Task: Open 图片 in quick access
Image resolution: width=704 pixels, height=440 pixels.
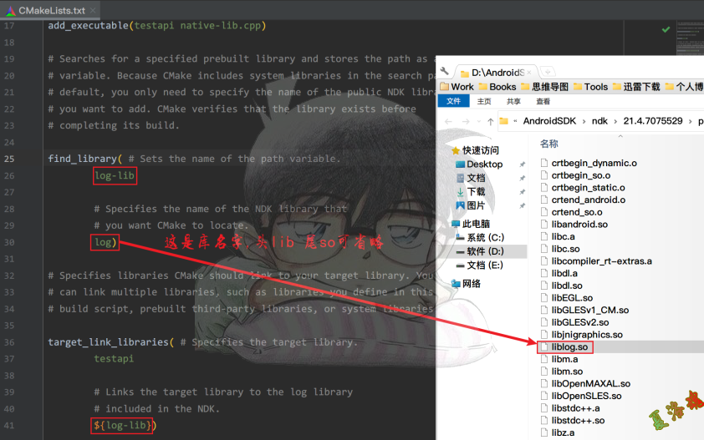Action: click(x=471, y=205)
